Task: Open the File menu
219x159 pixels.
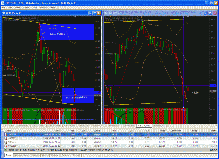Action: [4, 8]
